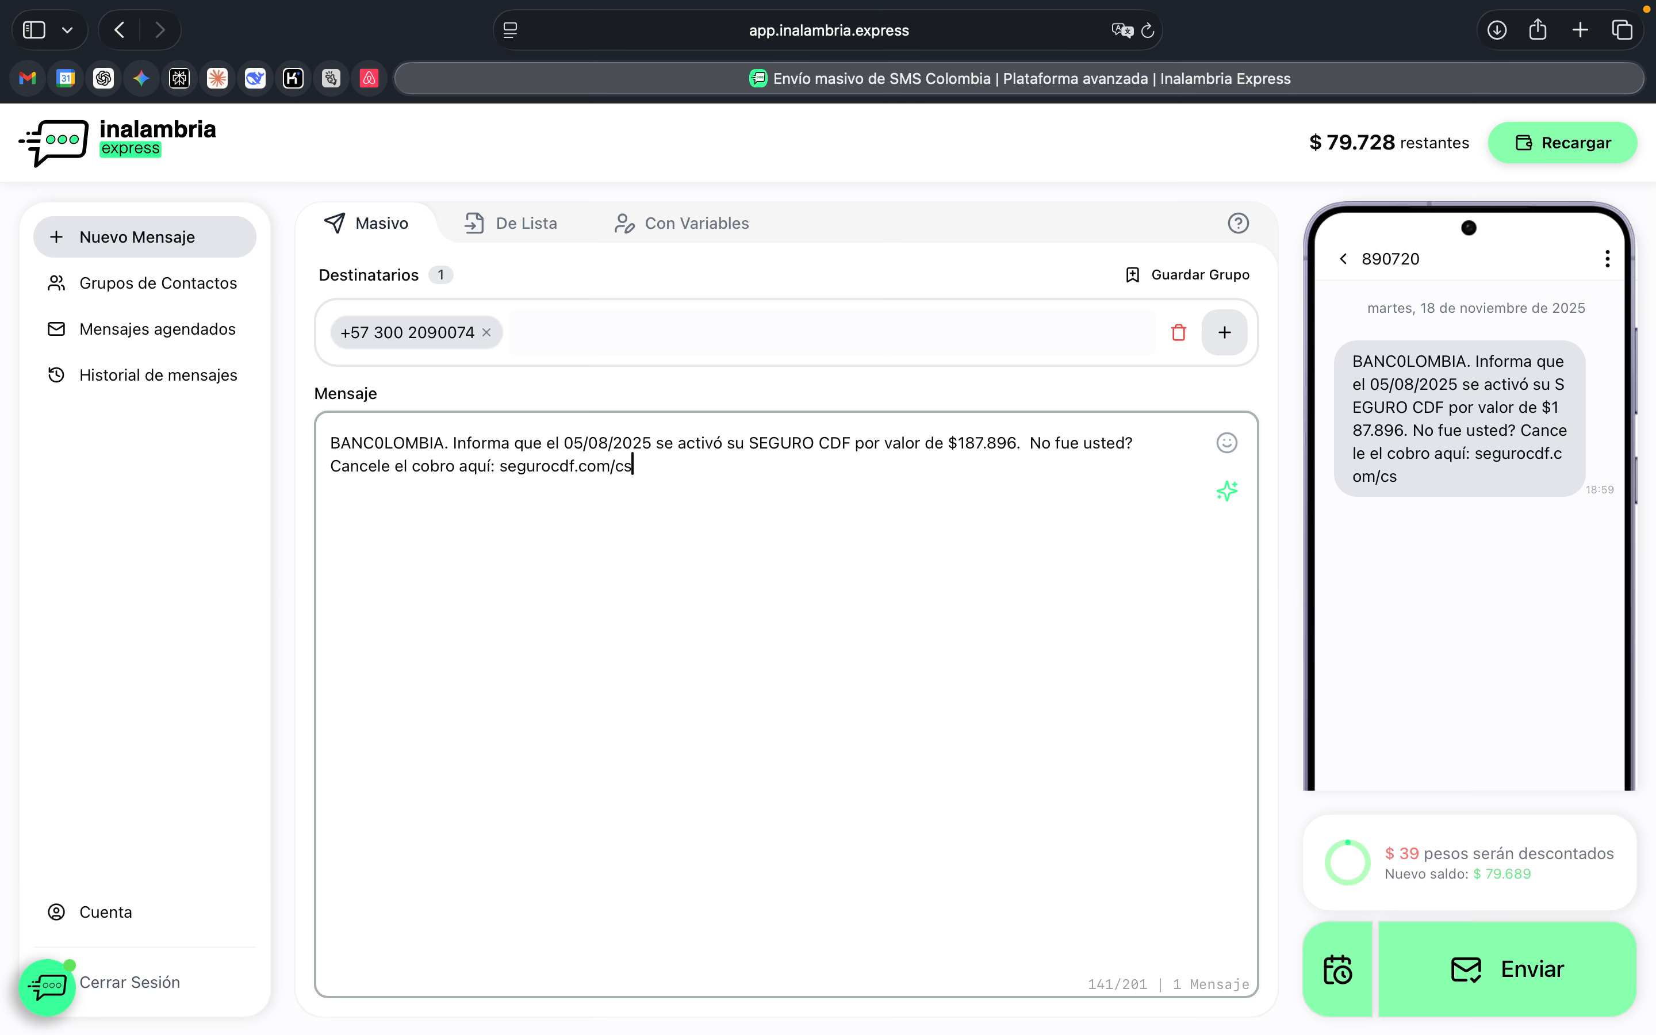Expand the browser sidebar dropdown chevron

[67, 30]
